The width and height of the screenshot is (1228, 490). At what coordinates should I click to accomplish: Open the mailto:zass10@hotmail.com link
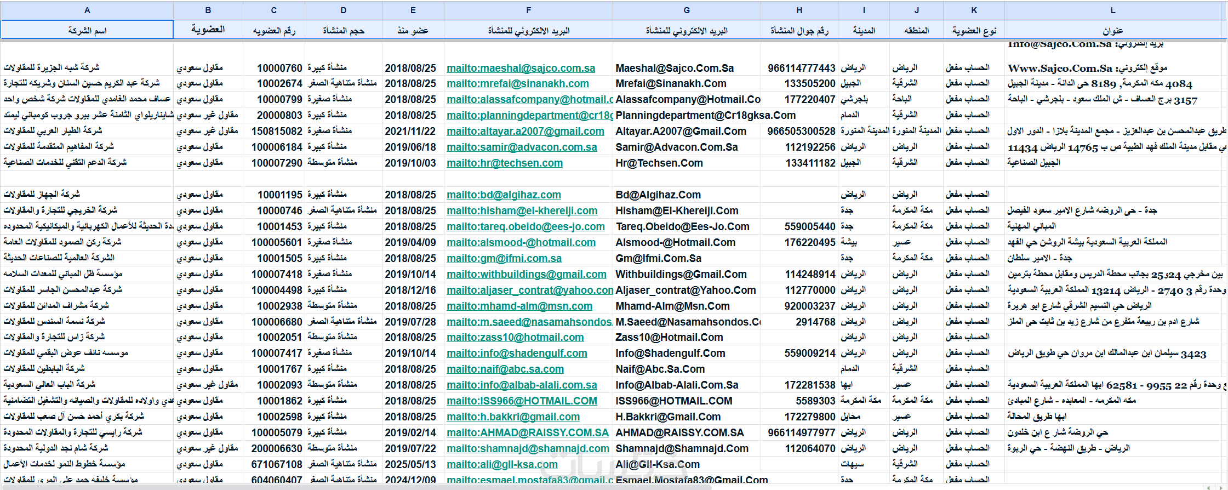(x=515, y=337)
